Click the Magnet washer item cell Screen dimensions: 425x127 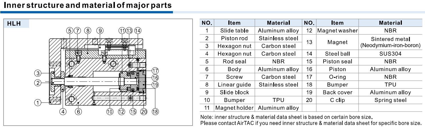click(x=338, y=31)
